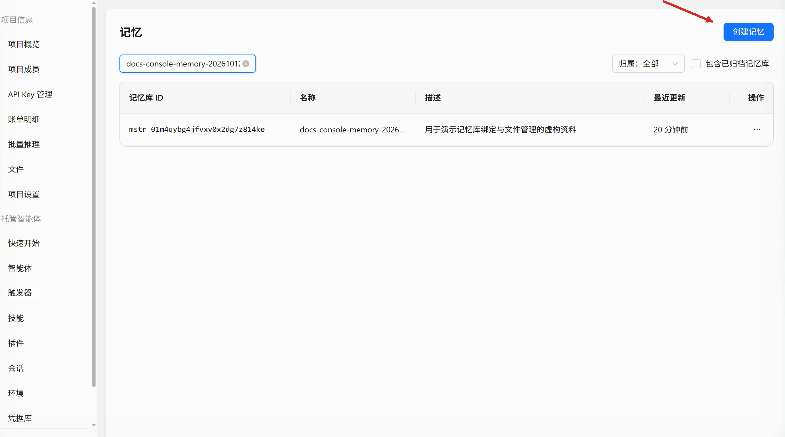Navigate to 触发器 page
This screenshot has height=437, width=785.
coord(20,293)
